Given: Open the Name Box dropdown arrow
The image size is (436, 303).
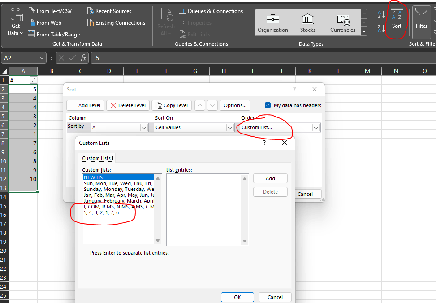Looking at the screenshot, I should coord(42,58).
